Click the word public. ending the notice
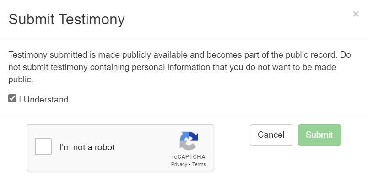Image resolution: width=368 pixels, height=178 pixels. (21, 80)
